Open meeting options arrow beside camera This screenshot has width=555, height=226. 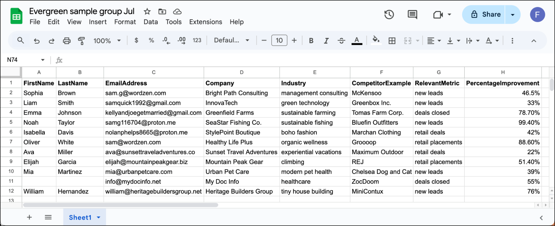tap(449, 14)
